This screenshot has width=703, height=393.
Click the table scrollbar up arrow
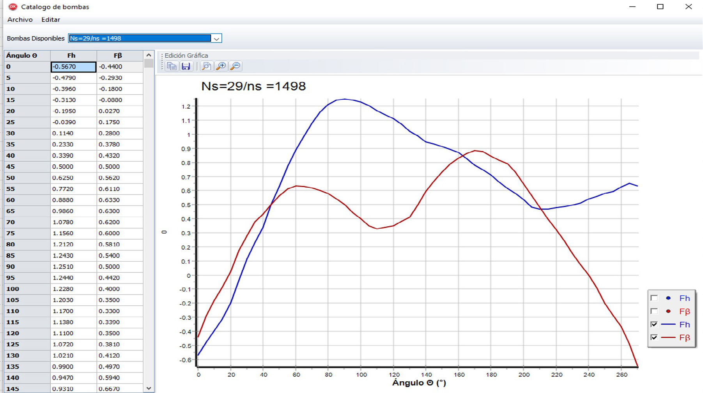point(149,55)
